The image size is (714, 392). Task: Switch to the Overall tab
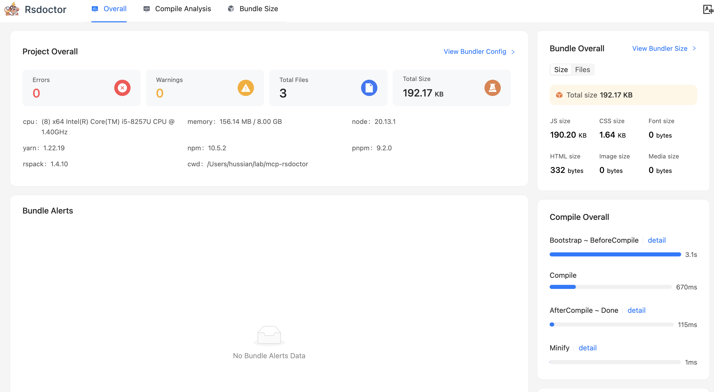point(109,9)
